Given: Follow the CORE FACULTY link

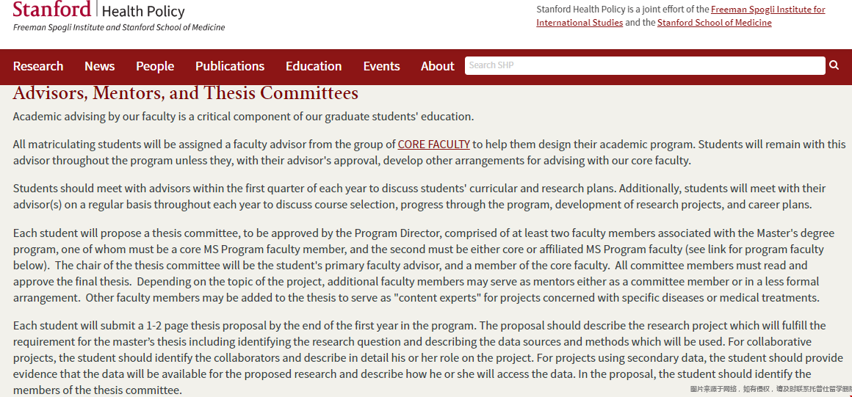Looking at the screenshot, I should click(433, 145).
